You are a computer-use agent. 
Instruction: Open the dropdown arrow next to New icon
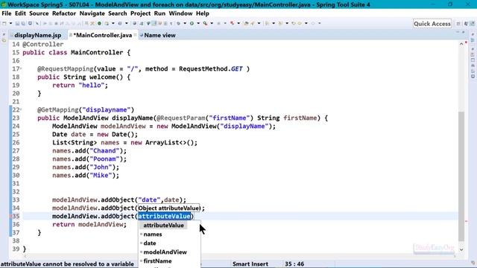point(10,23)
